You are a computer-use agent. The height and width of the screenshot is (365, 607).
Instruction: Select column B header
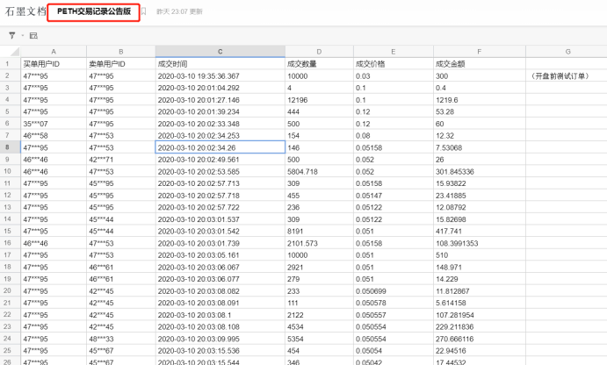pyautogui.click(x=120, y=52)
